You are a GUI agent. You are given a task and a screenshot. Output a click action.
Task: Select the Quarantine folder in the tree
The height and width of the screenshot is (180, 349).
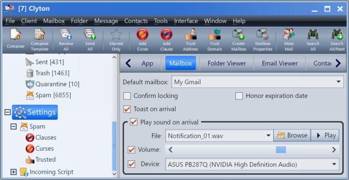57,84
